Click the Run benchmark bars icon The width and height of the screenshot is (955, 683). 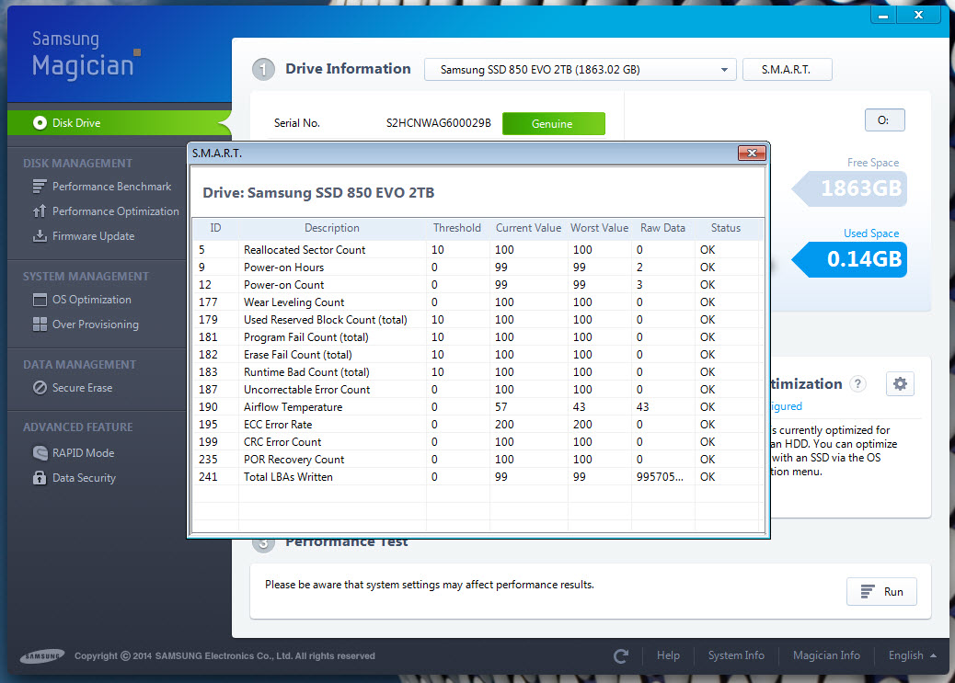click(x=868, y=592)
